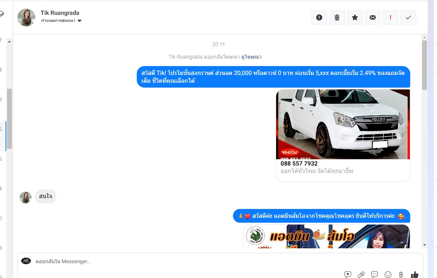The image size is (437, 278).
Task: Click the ดูโฆษณา link
Action: (251, 57)
